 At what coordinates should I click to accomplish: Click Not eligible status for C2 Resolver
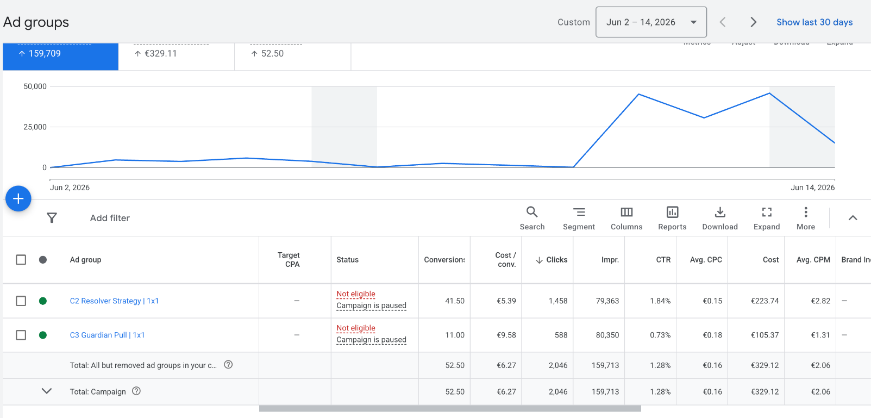[356, 294]
